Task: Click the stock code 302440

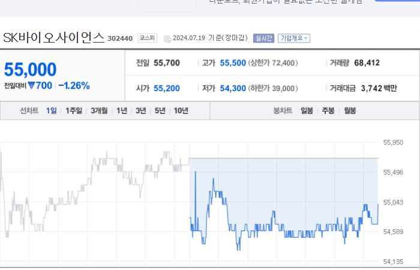Action: tap(120, 38)
